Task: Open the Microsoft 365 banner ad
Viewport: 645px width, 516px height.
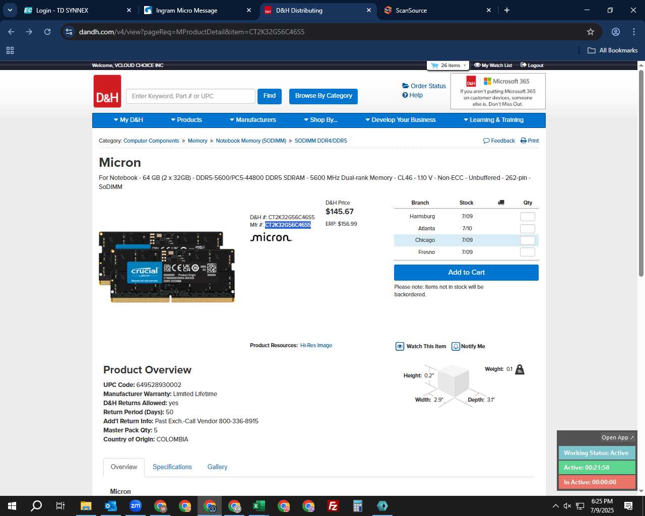Action: (x=498, y=91)
